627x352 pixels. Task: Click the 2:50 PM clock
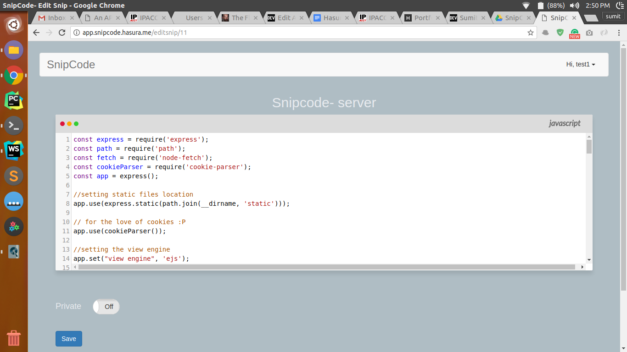click(x=598, y=5)
